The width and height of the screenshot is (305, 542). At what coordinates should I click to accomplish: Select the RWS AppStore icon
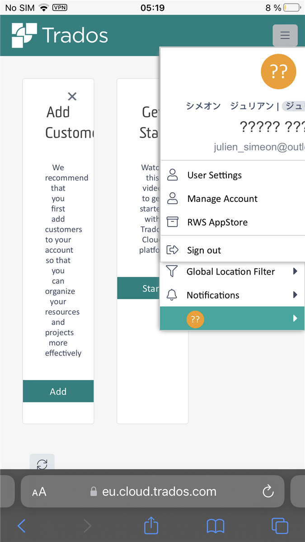tap(172, 222)
